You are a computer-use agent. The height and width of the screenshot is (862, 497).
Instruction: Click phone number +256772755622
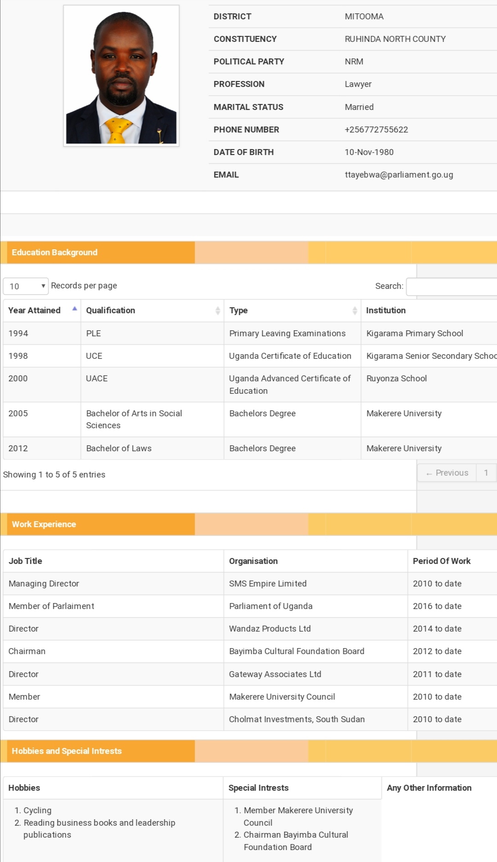click(x=376, y=130)
